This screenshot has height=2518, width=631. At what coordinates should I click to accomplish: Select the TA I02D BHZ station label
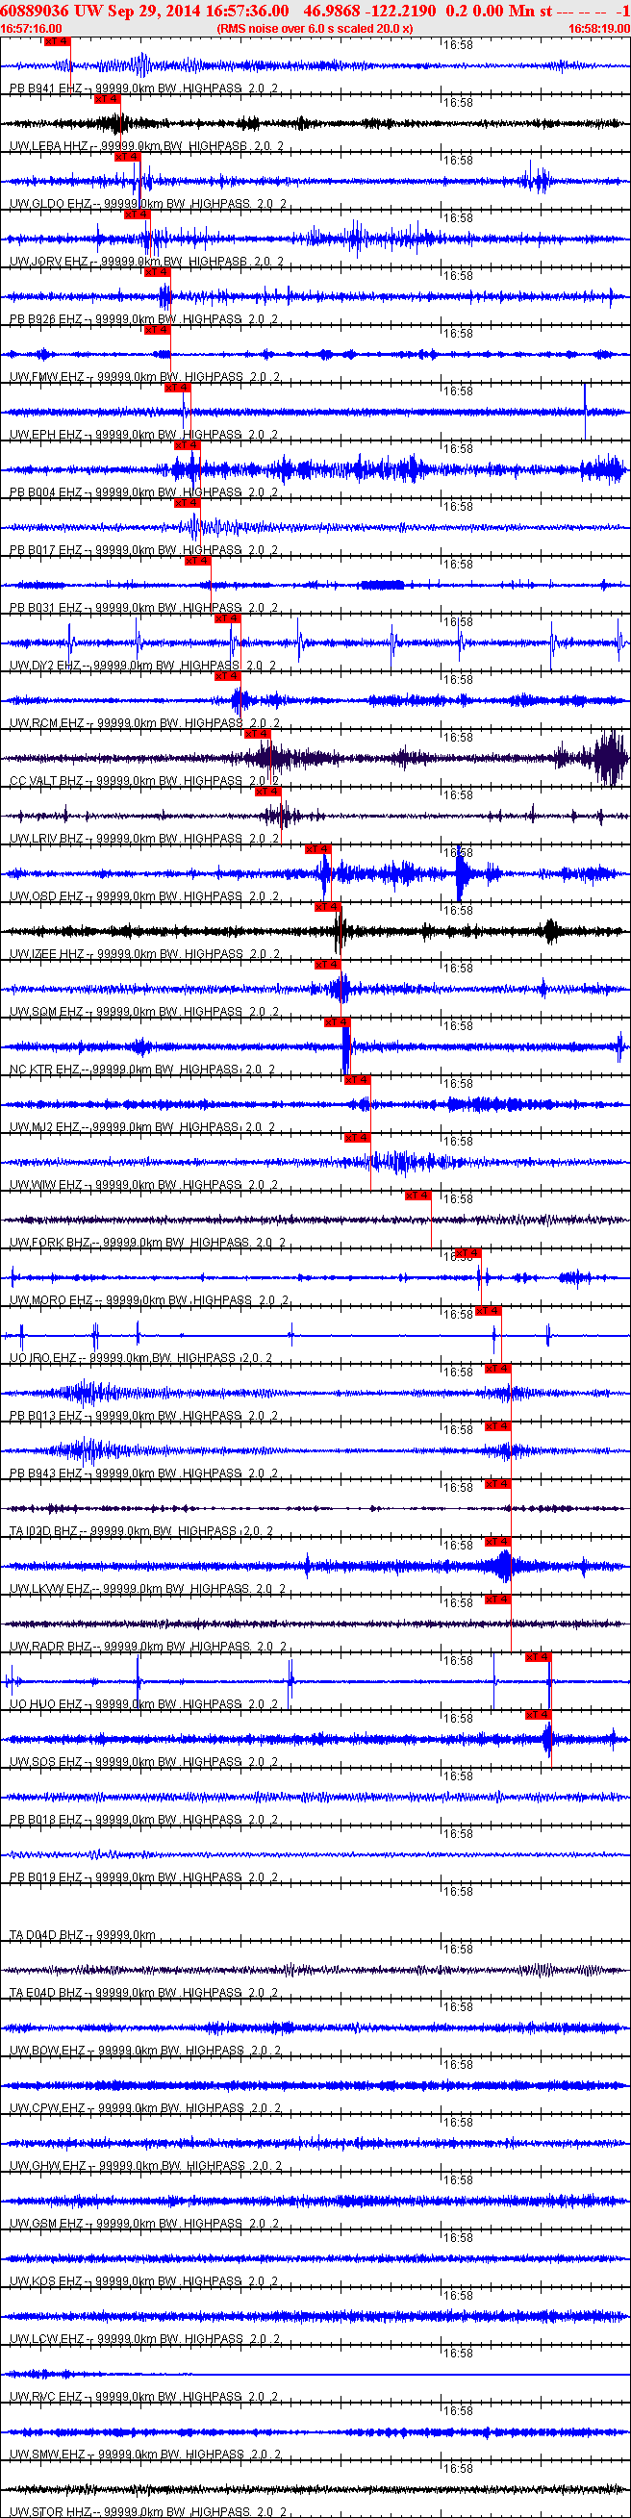[x=141, y=1530]
